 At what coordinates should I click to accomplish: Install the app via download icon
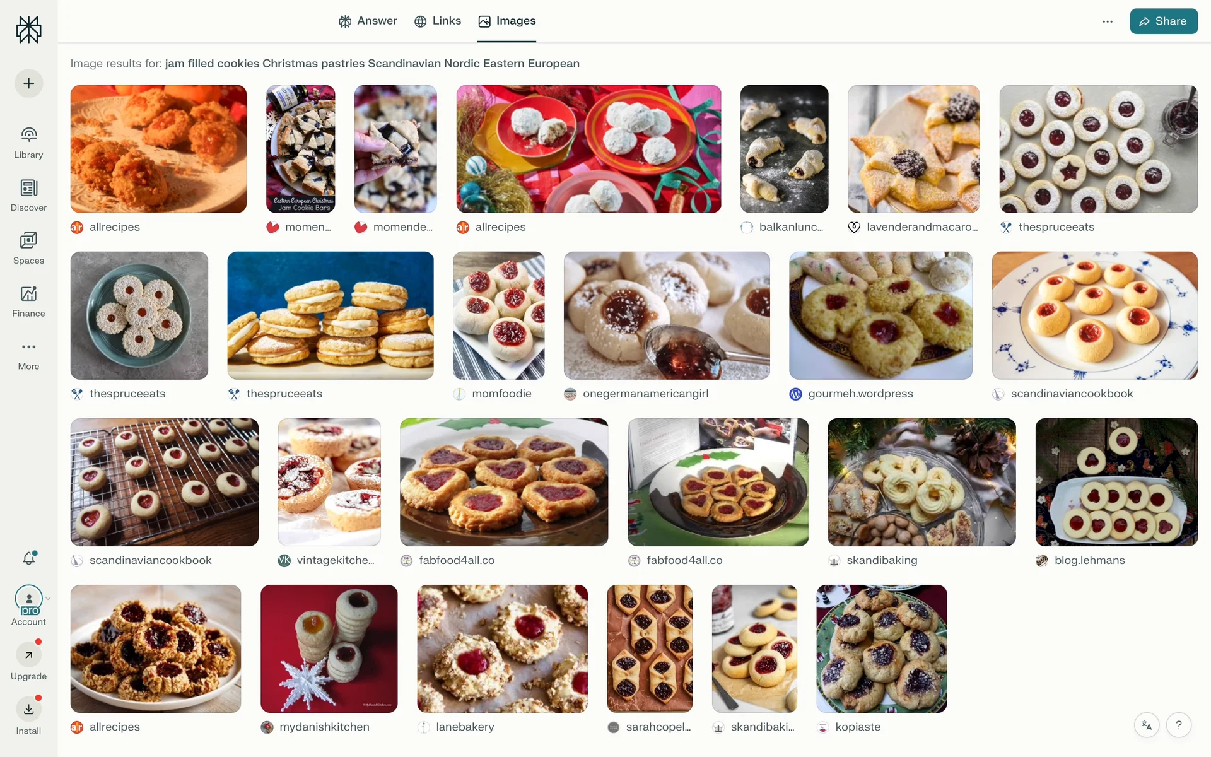point(29,709)
